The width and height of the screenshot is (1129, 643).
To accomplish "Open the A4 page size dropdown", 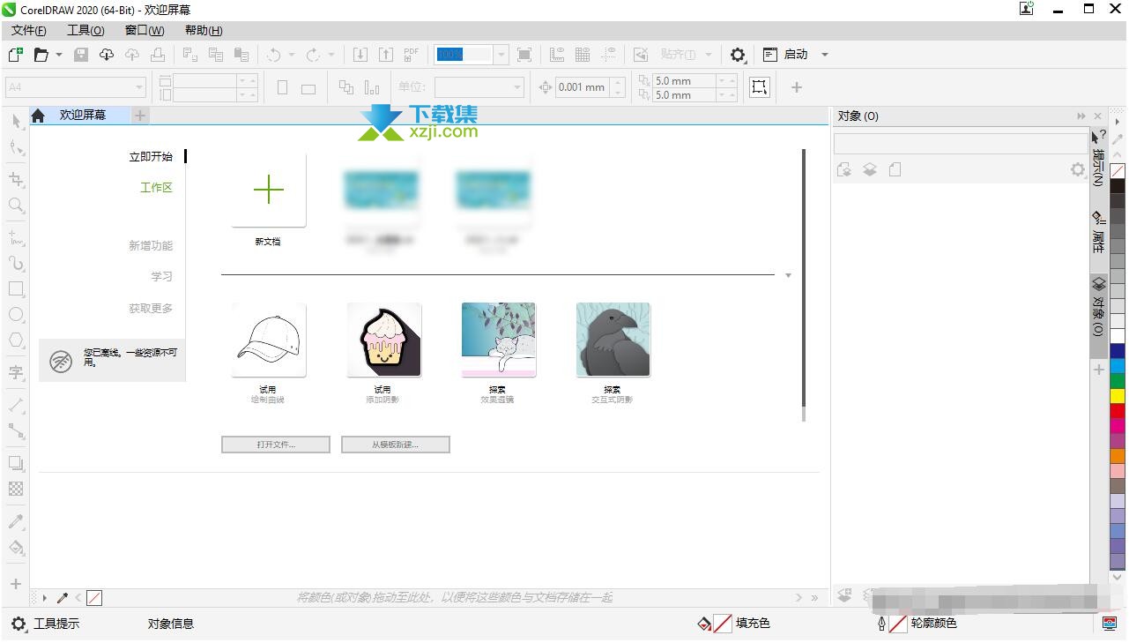I will [x=139, y=87].
